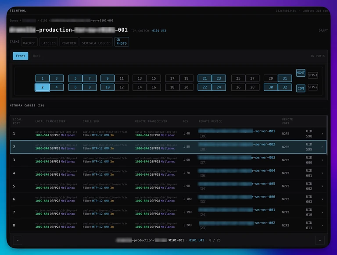Go to next device with down chevron
337x255 pixels.
pos(320,241)
